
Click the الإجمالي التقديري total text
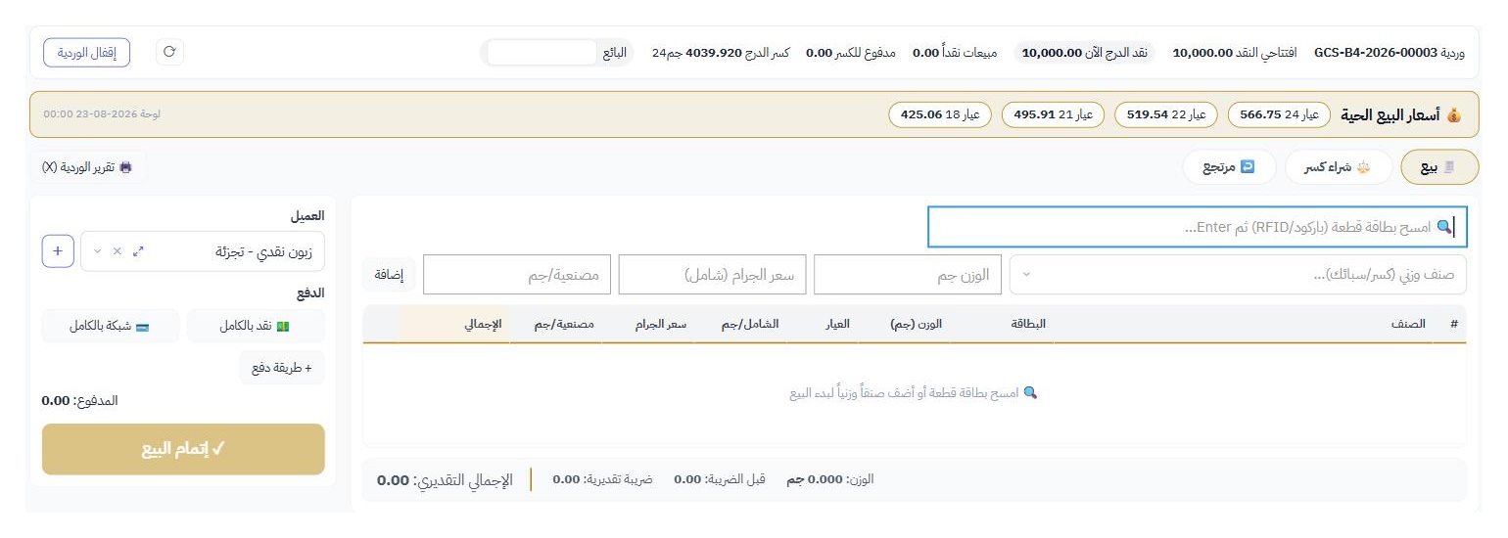click(x=445, y=480)
